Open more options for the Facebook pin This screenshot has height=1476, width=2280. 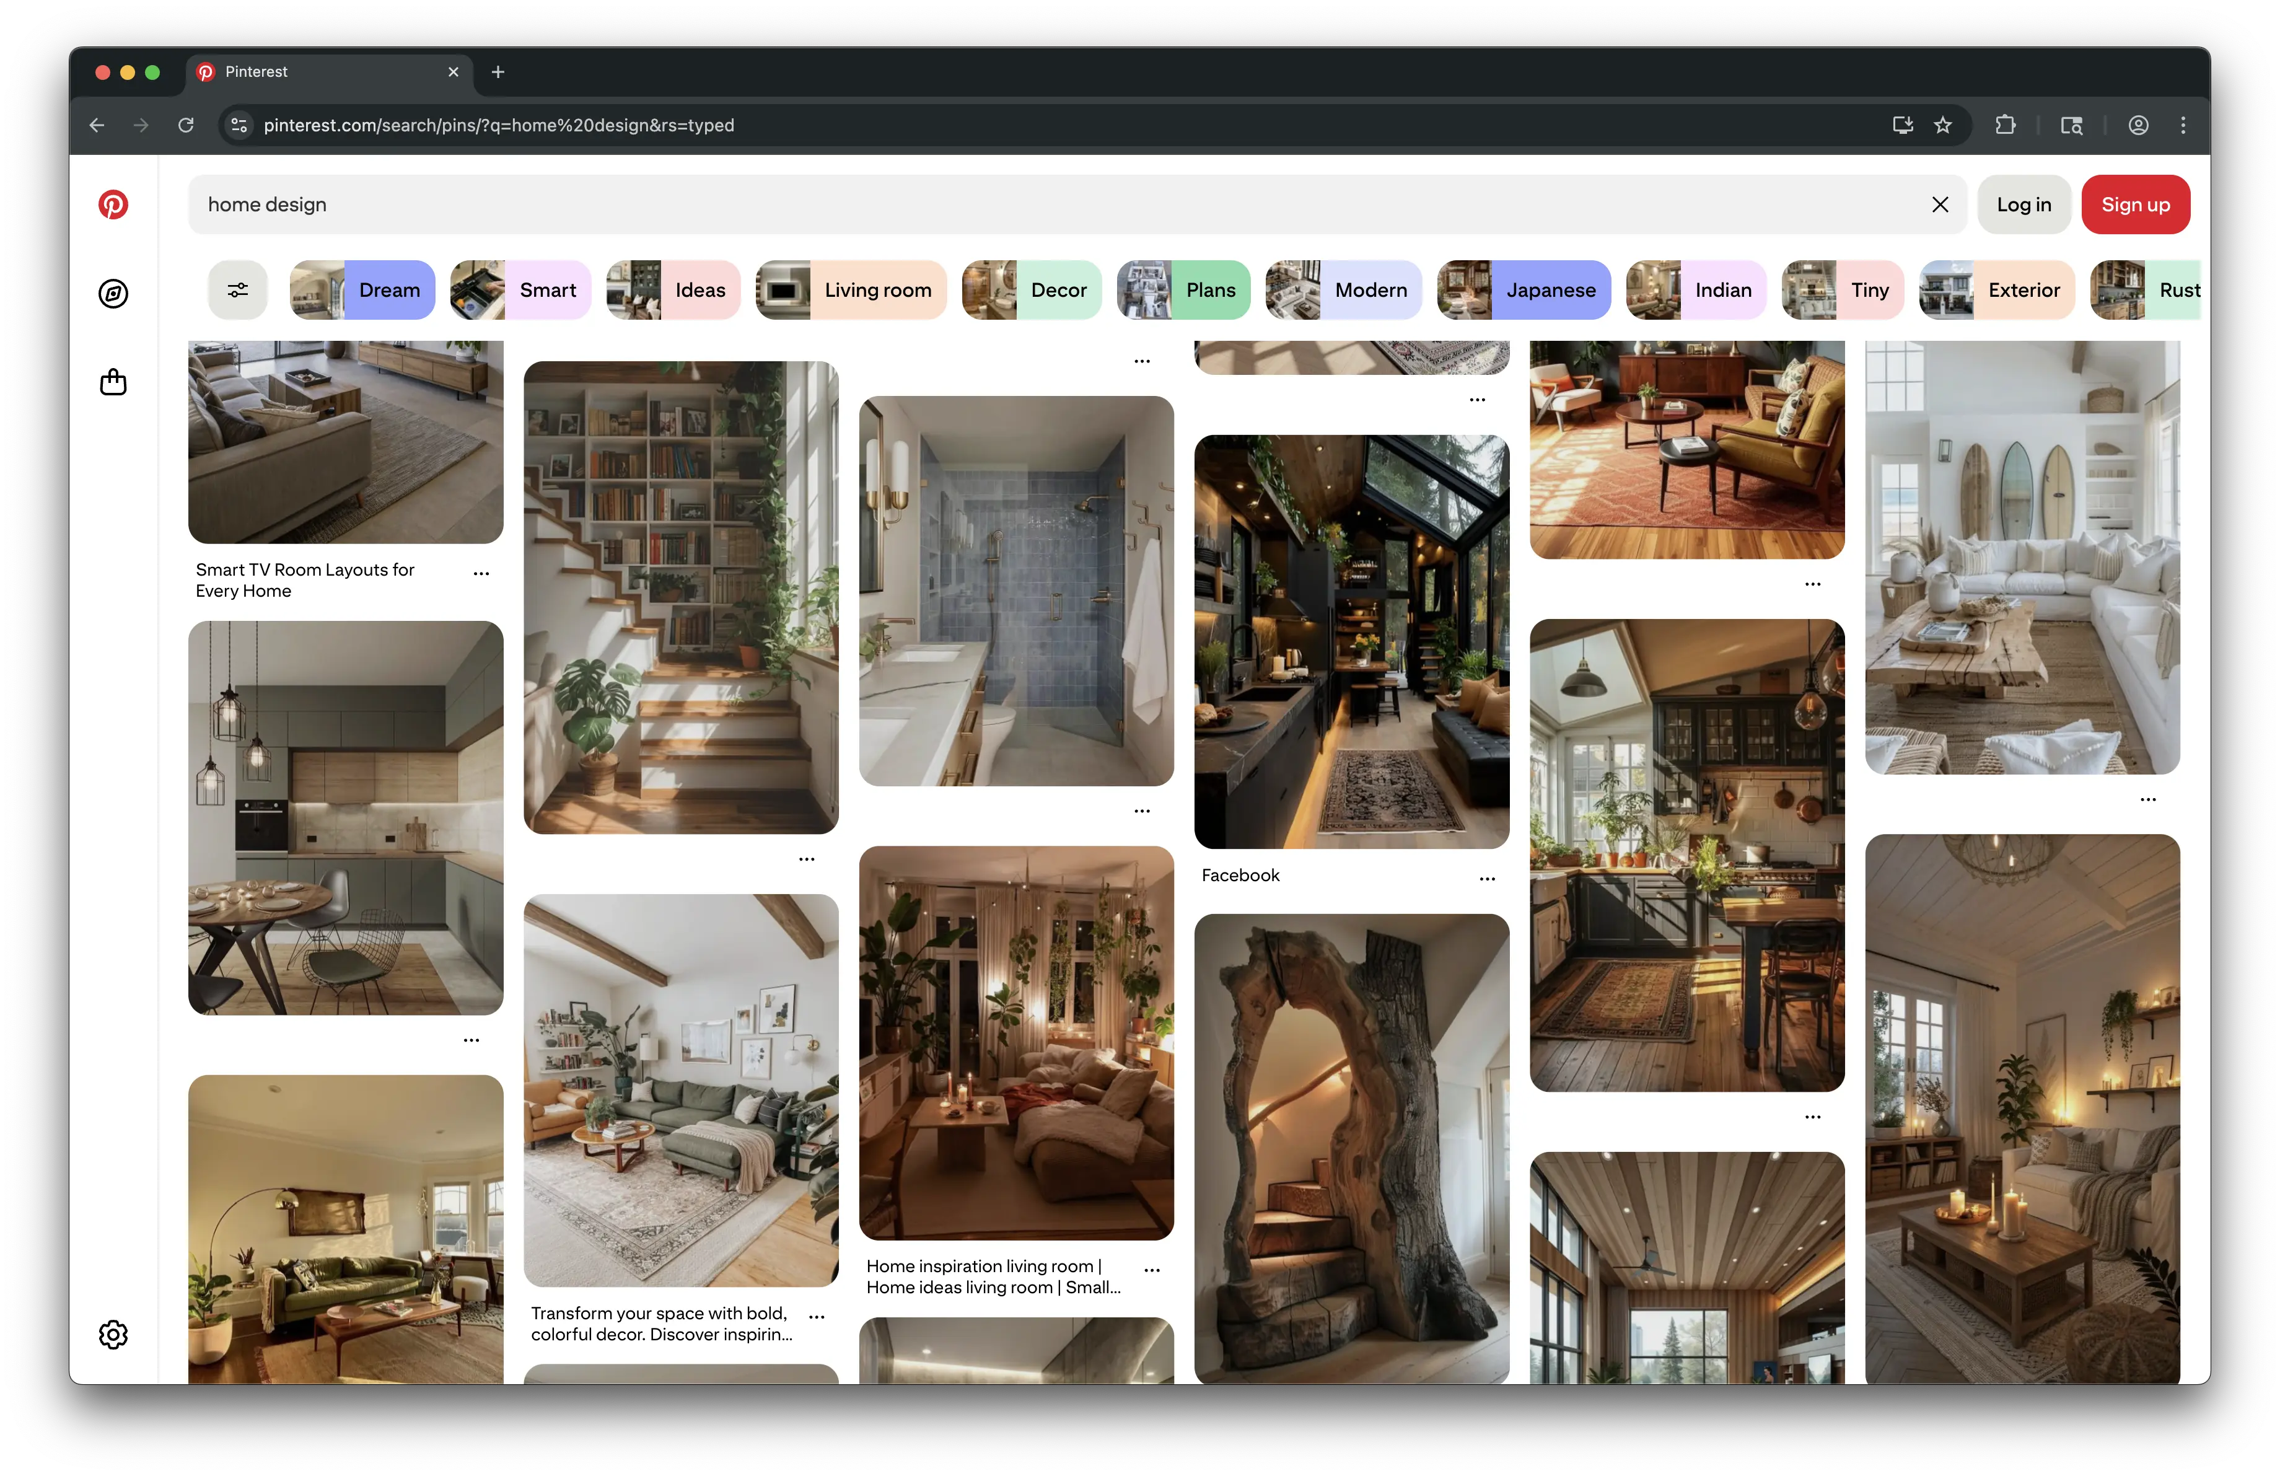(x=1487, y=878)
